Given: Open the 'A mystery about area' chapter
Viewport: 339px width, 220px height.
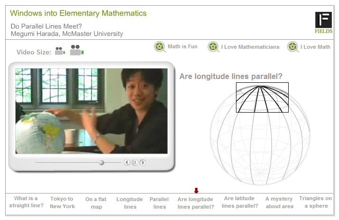Looking at the screenshot, I should click(x=280, y=202).
